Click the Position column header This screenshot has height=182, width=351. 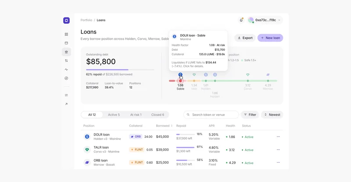click(89, 126)
